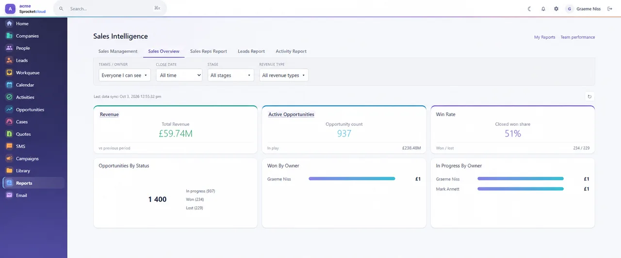This screenshot has height=258, width=621.
Task: Click the Workqueue inbox icon
Action: [x=9, y=73]
